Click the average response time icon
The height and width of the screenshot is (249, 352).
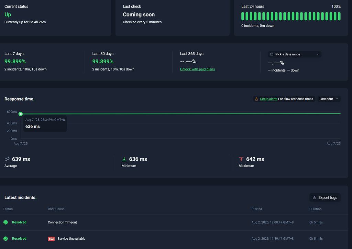pyautogui.click(x=7, y=159)
